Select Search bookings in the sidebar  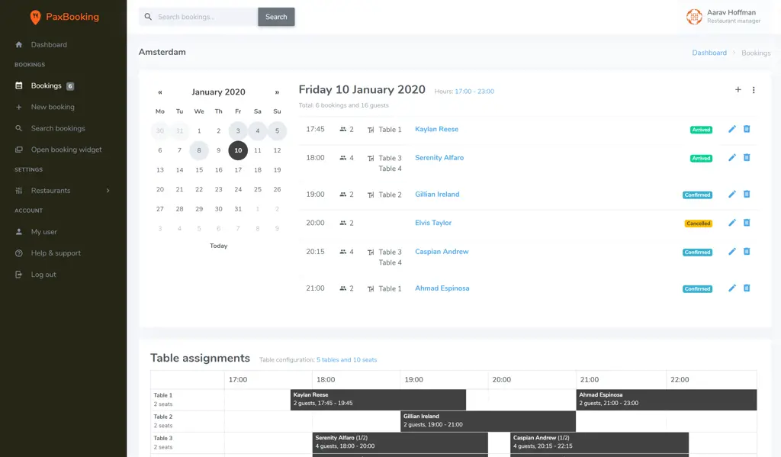59,127
